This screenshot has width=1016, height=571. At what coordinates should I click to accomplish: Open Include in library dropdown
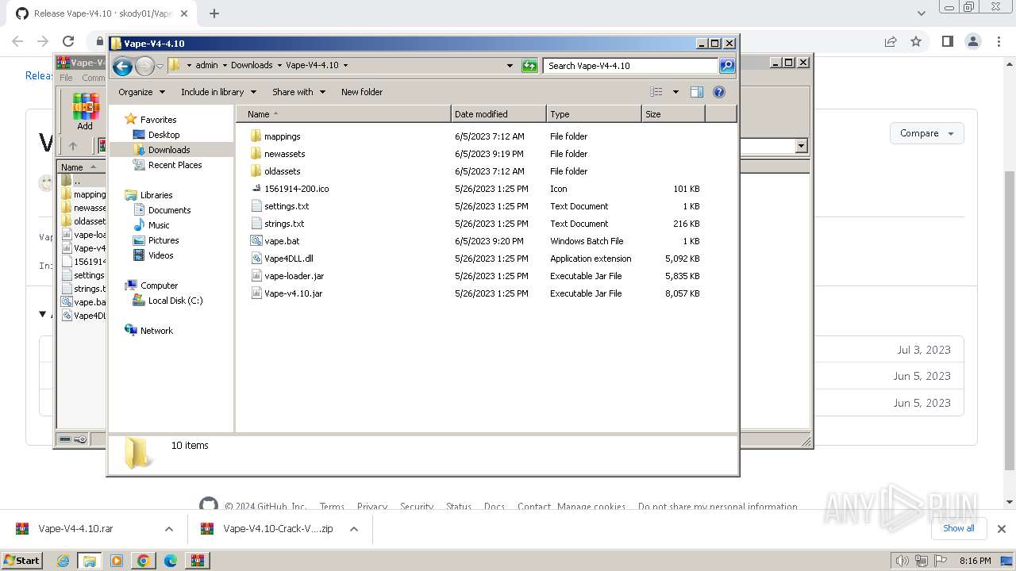pos(217,92)
